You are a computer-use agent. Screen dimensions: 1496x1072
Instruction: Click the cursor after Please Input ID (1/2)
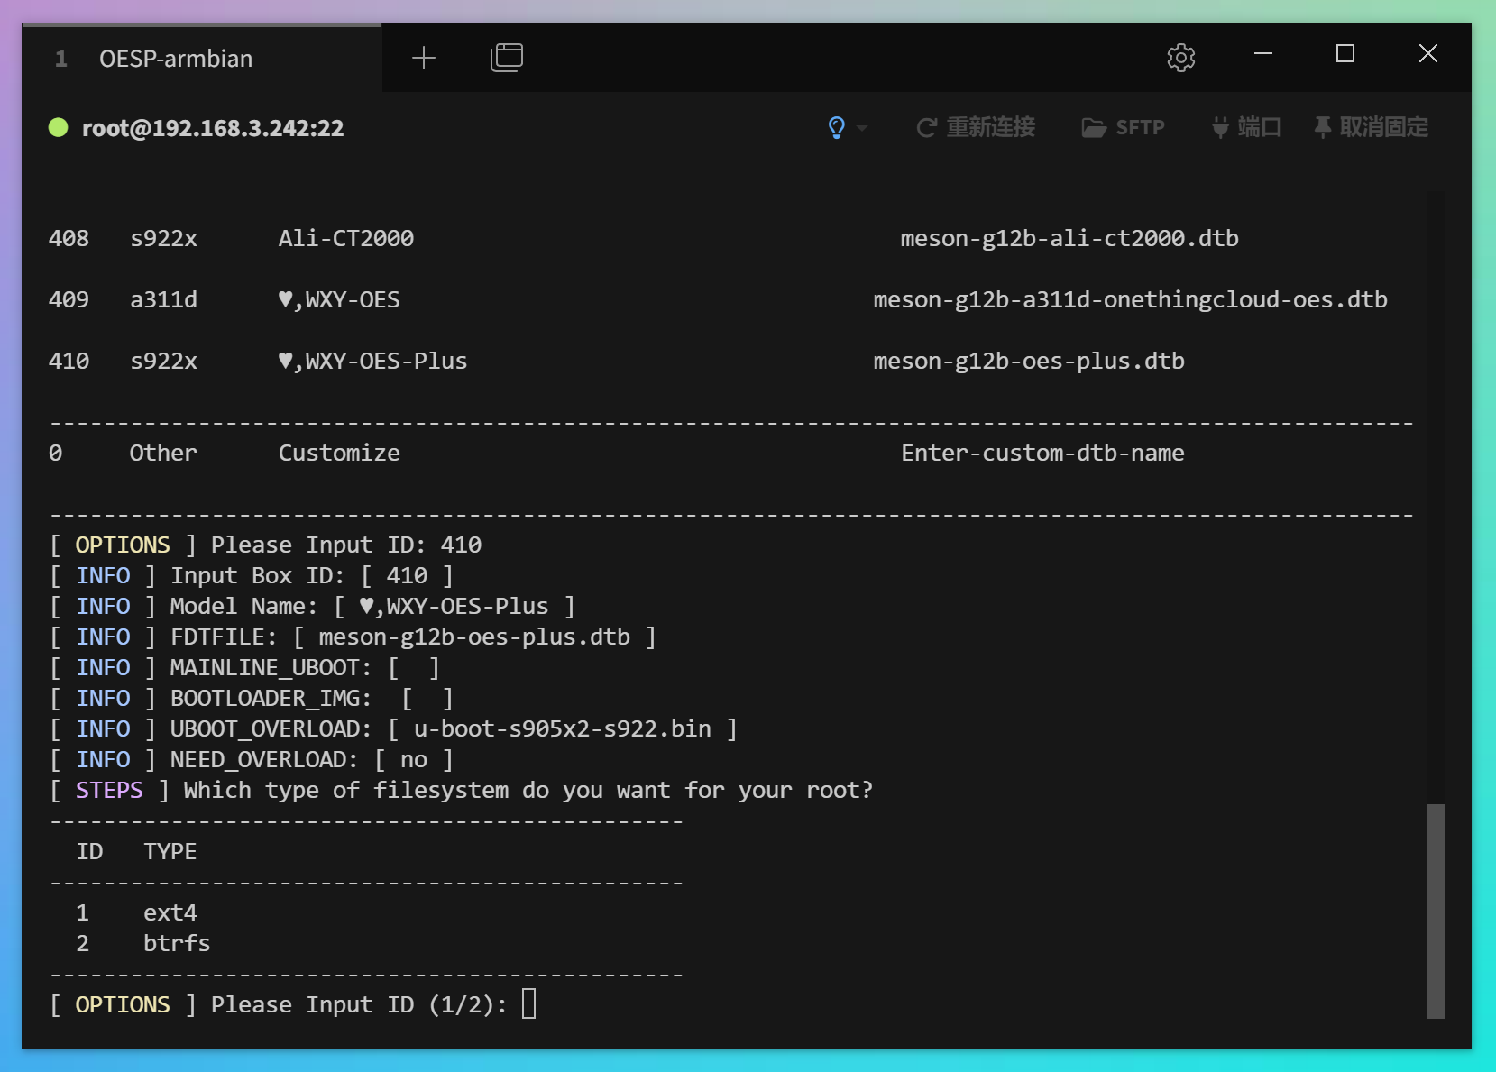529,1003
